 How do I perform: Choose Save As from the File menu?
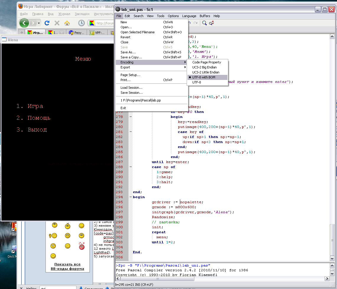point(128,52)
